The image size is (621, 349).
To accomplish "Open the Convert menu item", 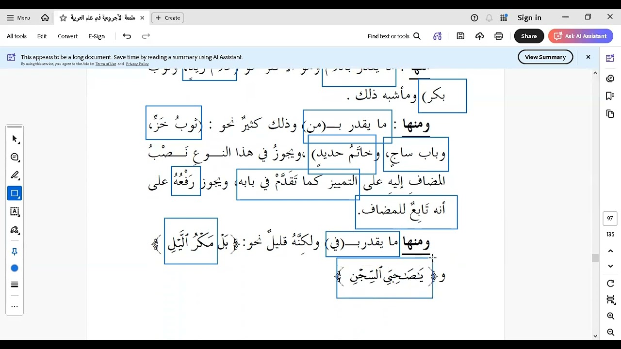I will click(x=68, y=36).
